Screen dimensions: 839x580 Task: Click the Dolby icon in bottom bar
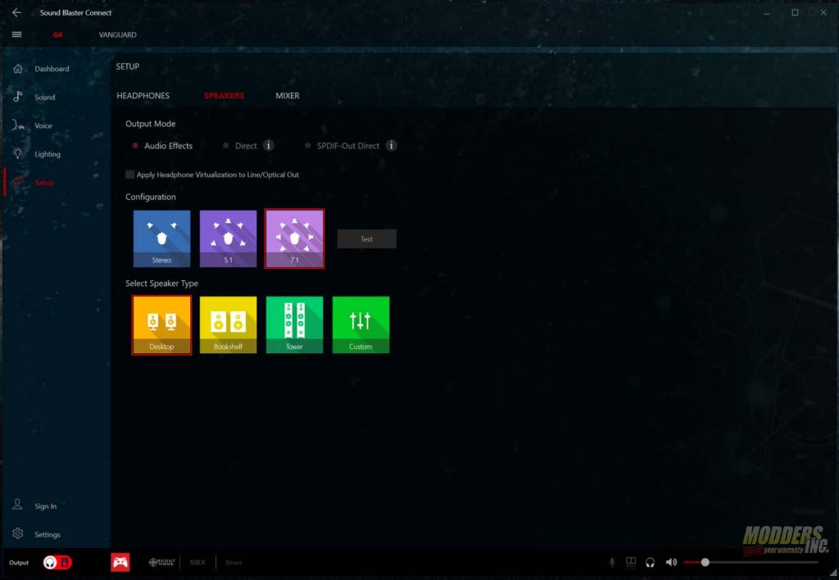[631, 562]
